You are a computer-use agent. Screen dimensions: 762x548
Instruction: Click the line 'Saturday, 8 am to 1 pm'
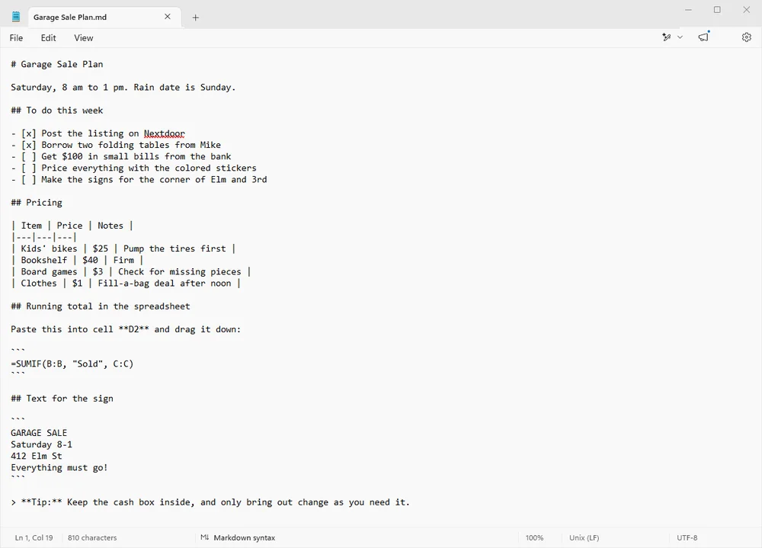point(123,88)
